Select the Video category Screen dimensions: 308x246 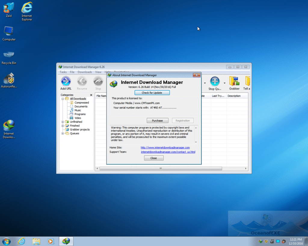78,118
